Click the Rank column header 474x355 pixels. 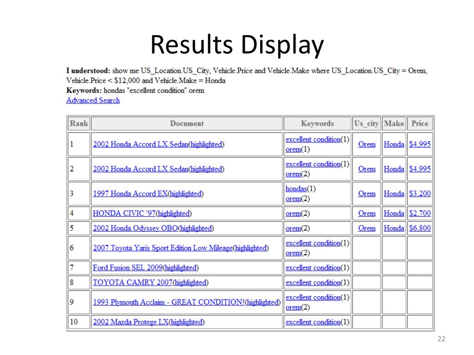tap(79, 123)
